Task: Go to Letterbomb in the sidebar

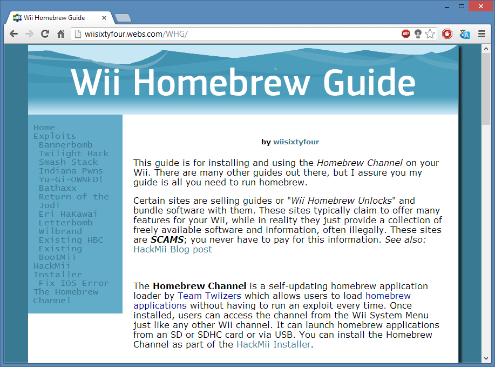Action: [66, 223]
